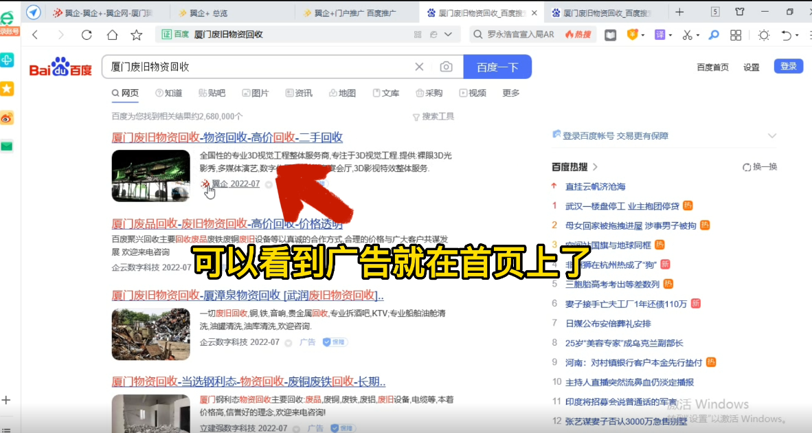Click the orange shield icon in toolbar

click(x=632, y=34)
